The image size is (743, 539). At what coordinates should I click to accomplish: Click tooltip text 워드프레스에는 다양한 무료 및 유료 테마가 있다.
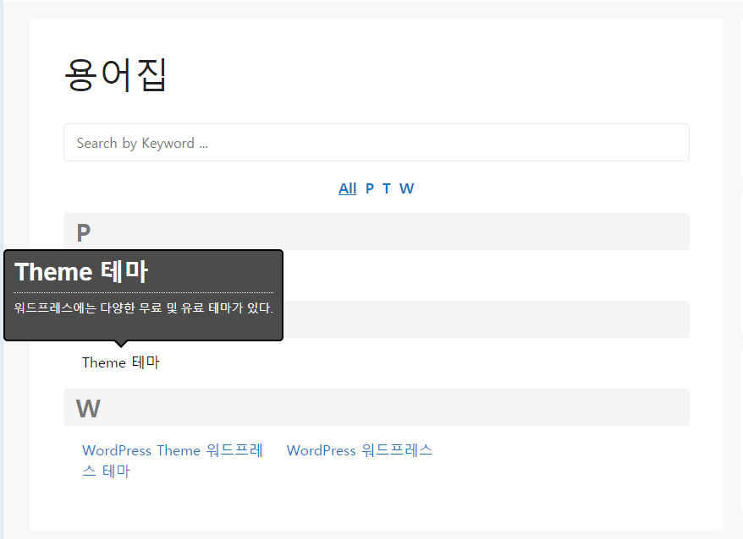[144, 308]
